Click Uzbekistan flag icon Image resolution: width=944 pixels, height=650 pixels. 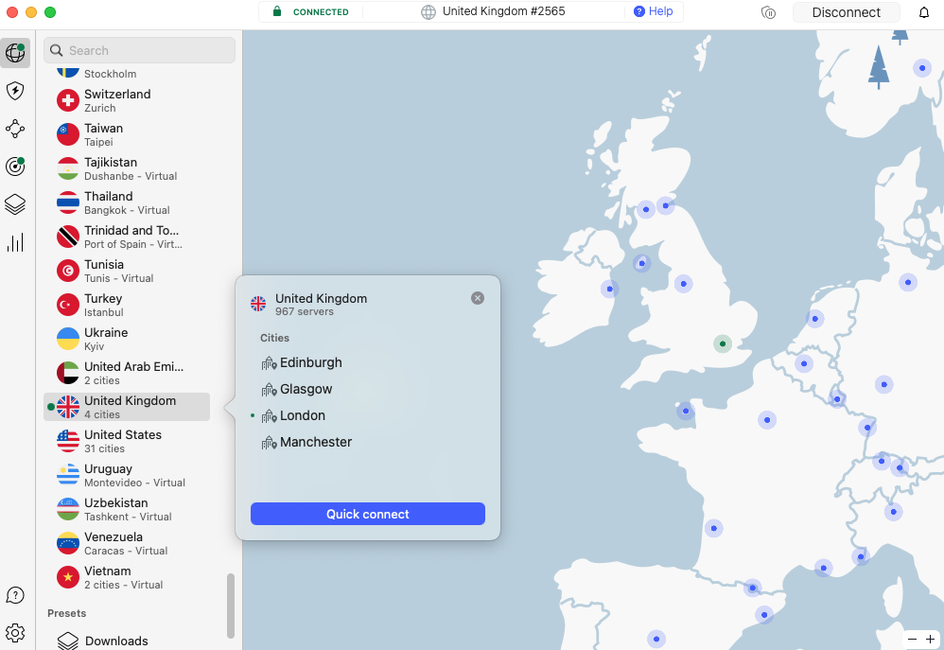(68, 509)
